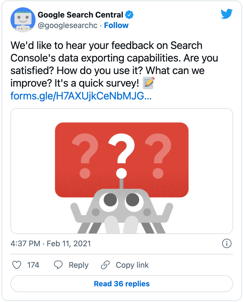Click the copy link chain icon

(105, 265)
